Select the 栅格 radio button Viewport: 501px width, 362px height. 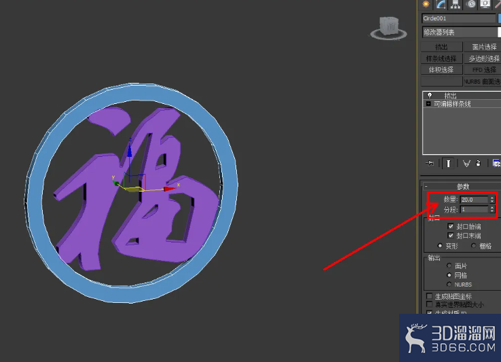(474, 246)
